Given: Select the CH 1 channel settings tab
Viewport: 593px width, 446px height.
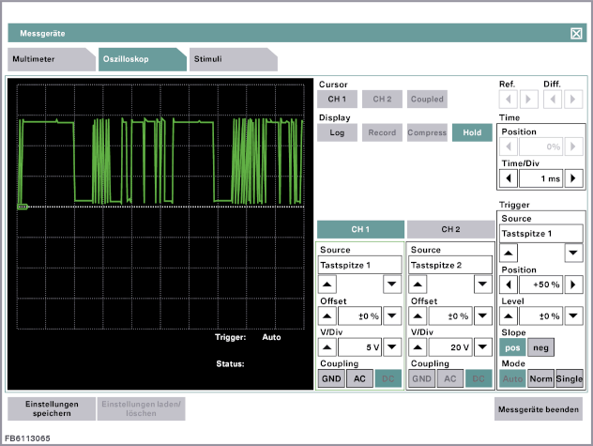Looking at the screenshot, I should click(360, 229).
